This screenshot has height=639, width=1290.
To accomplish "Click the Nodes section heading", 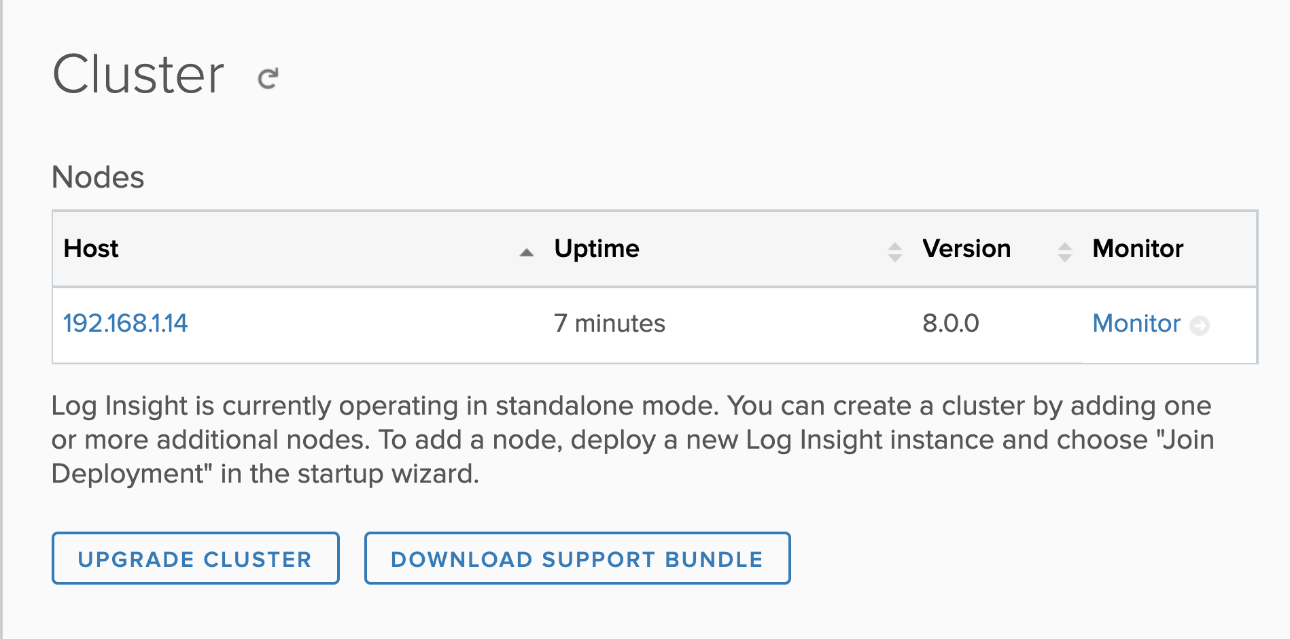I will (x=99, y=177).
